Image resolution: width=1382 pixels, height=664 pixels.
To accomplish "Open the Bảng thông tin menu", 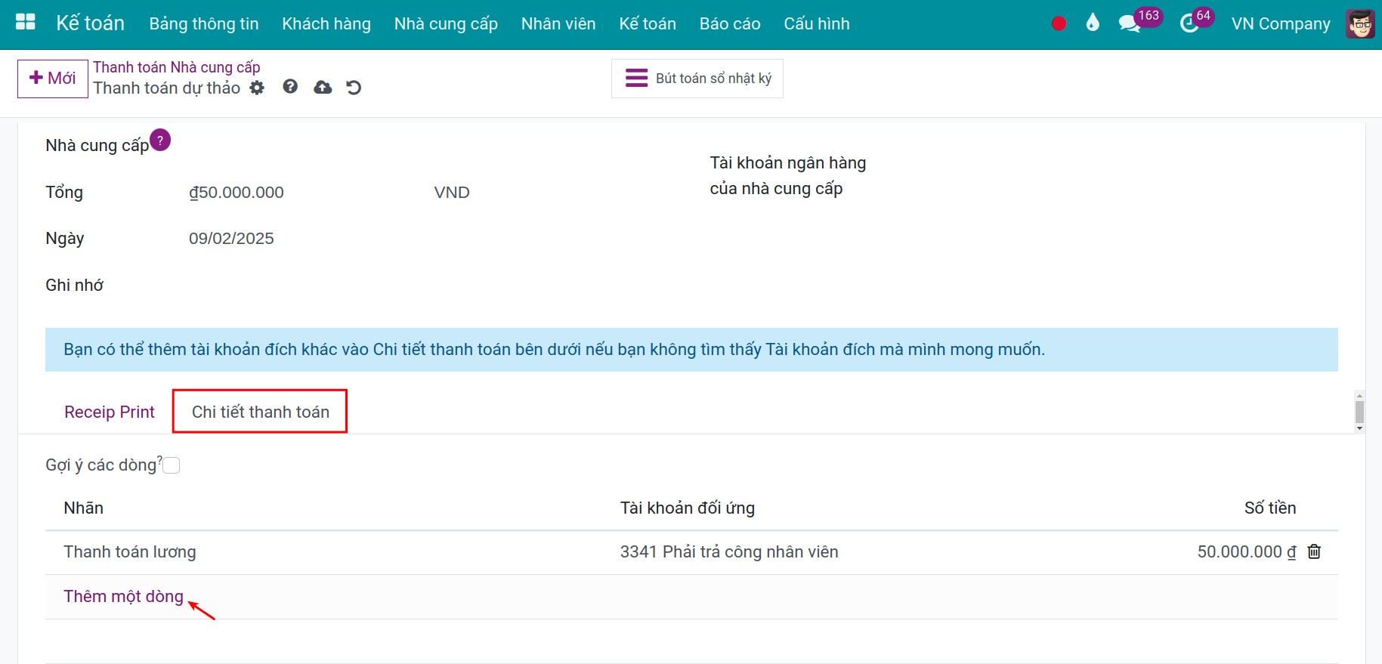I will [x=204, y=24].
